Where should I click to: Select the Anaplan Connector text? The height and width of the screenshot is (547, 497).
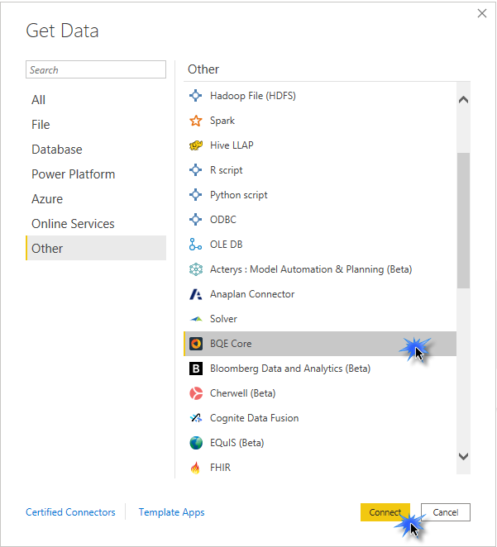pos(252,294)
